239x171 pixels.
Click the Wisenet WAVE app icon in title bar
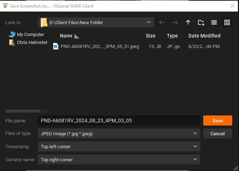coord(5,6)
